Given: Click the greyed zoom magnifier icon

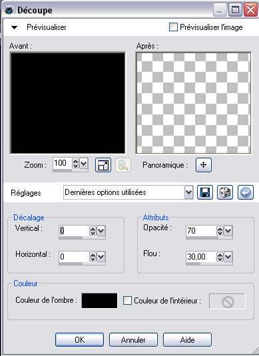Looking at the screenshot, I should (123, 165).
